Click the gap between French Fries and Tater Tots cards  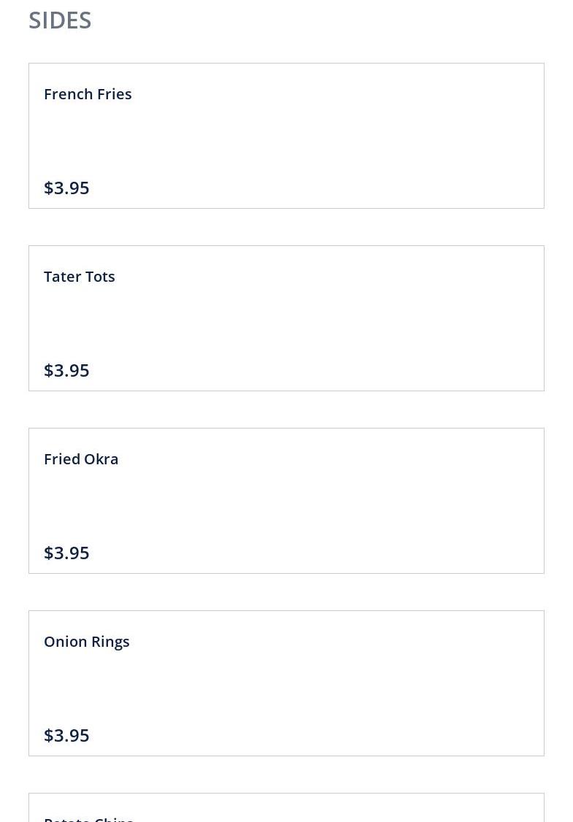286,227
